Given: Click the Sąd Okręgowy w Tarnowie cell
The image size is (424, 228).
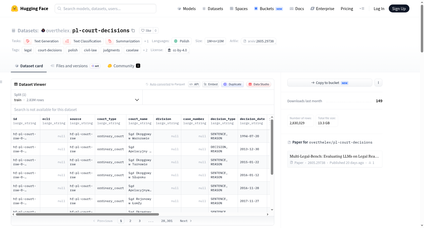Looking at the screenshot, I should point(140,162).
